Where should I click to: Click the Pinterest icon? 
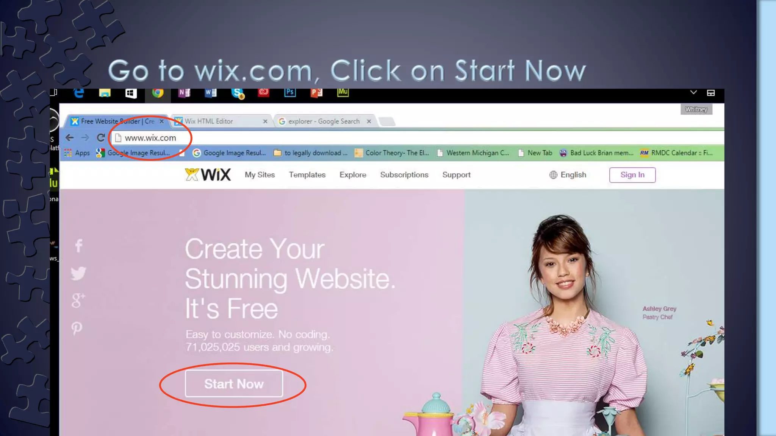click(77, 328)
